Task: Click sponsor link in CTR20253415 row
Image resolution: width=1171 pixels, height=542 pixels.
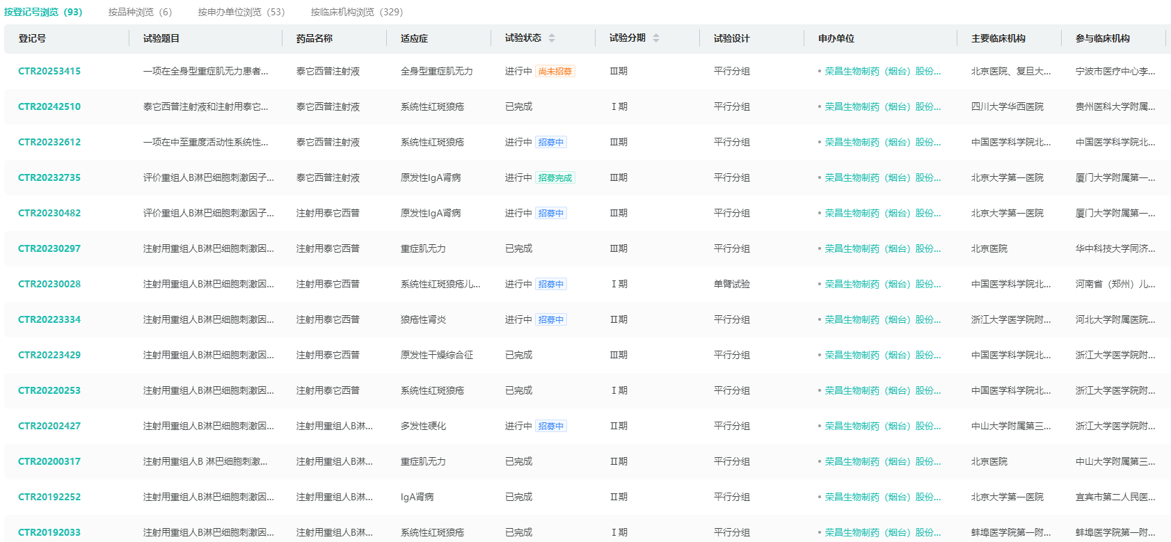Action: pyautogui.click(x=882, y=71)
